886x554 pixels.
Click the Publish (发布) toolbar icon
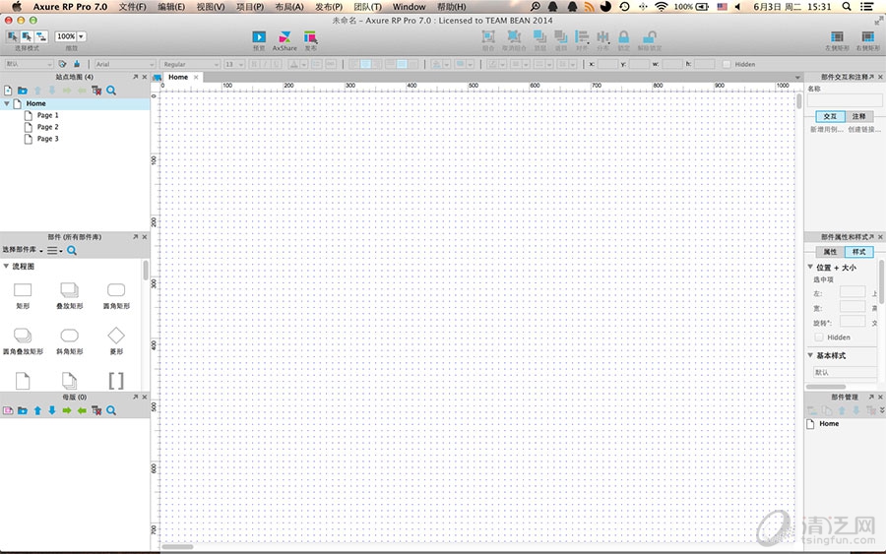click(x=310, y=37)
